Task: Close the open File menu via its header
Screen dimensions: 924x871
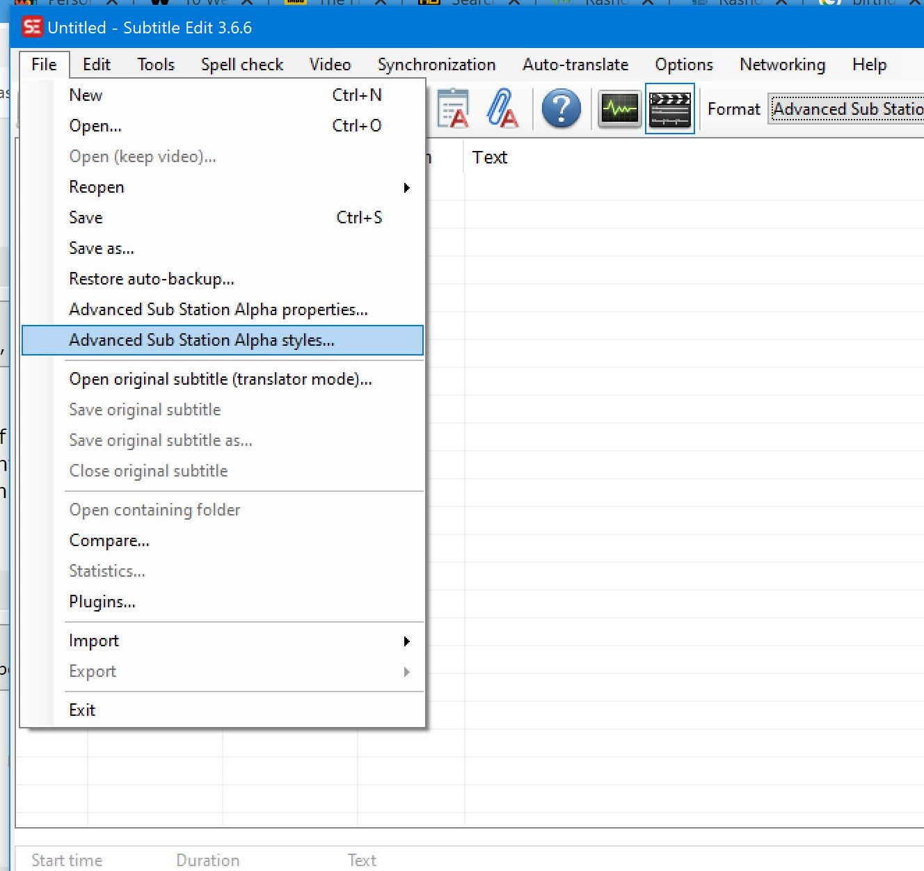Action: click(x=44, y=65)
